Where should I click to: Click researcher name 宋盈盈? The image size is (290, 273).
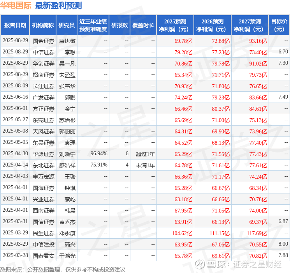pyautogui.click(x=67, y=75)
